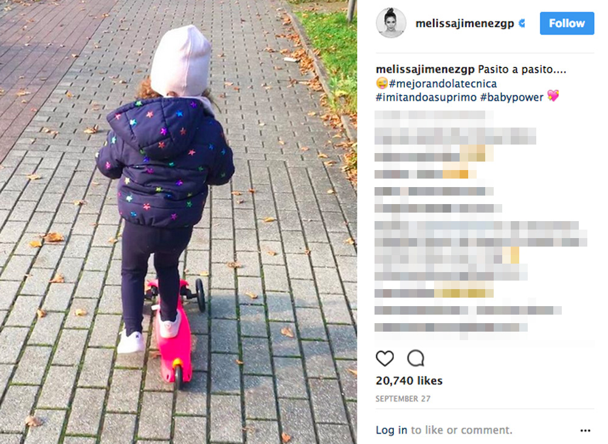This screenshot has height=444, width=608.
Task: Click melissajimenezgp username in the caption
Action: (x=425, y=69)
